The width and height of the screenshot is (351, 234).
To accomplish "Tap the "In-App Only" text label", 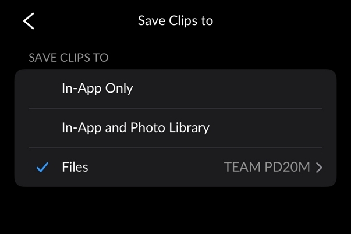I will tap(97, 88).
